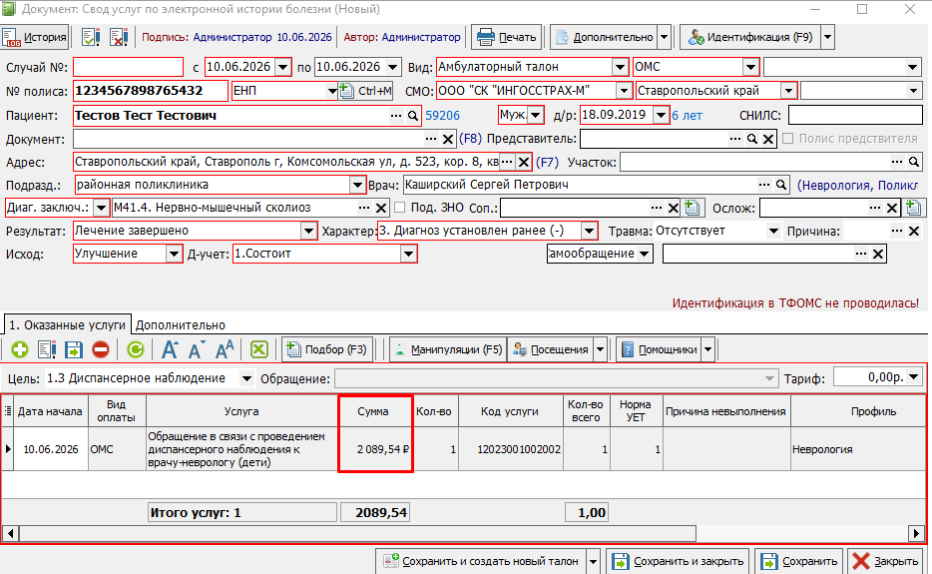The image size is (932, 574).
Task: Click the add Соп. diagnosis list icon
Action: [692, 208]
